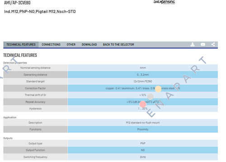Click the Proximity functions value

[x=143, y=129]
